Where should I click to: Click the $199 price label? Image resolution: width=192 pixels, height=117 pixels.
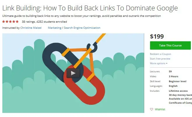coord(157,36)
